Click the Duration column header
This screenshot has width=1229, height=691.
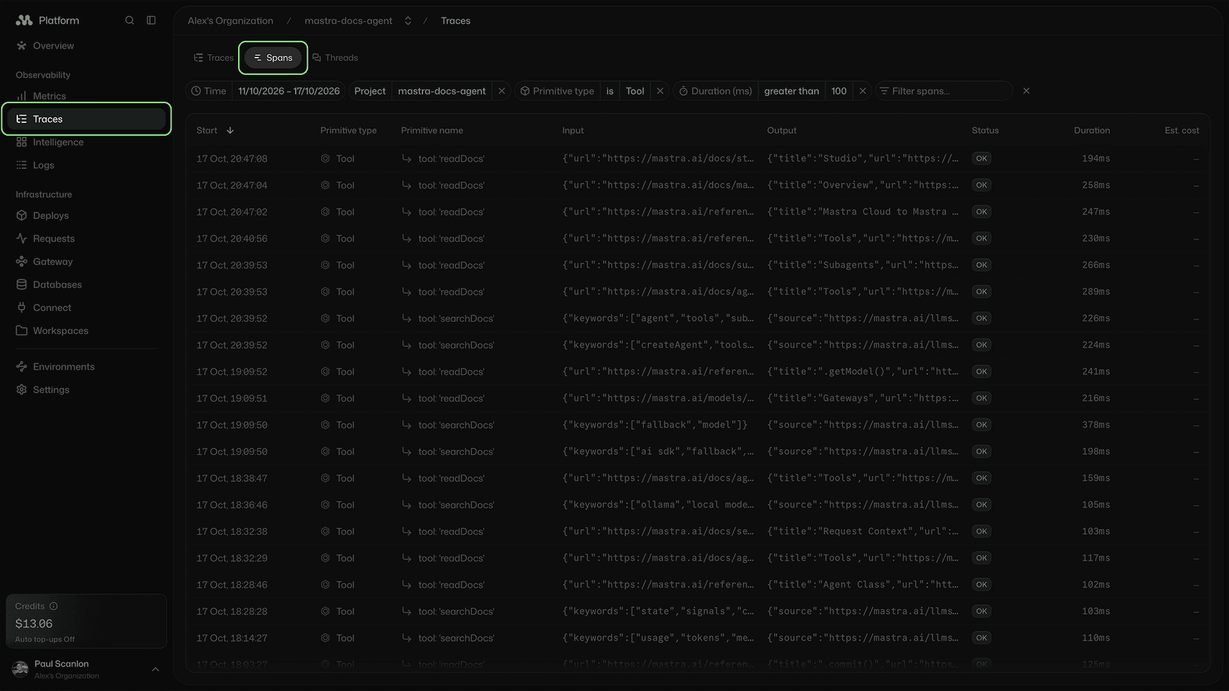tap(1092, 131)
